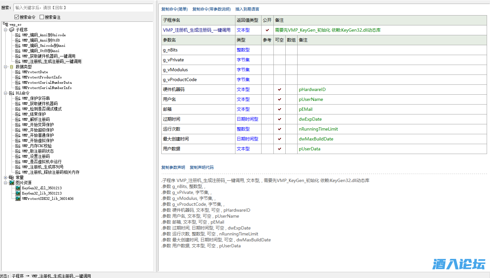Click the DLL命令 node icon
490x278 pixels.
(12, 93)
